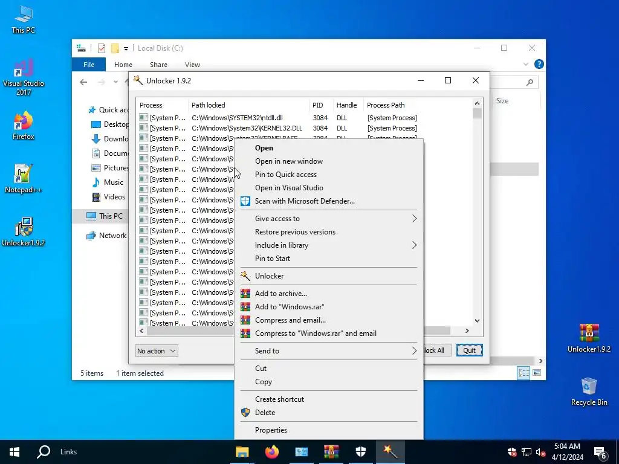The height and width of the screenshot is (464, 619).
Task: Click the Unlocker wand taskbar icon
Action: coord(390,452)
